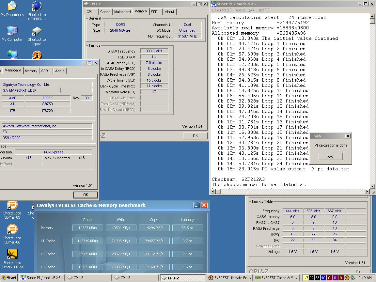Switch to the Cache tab in CPU-Z
The width and height of the screenshot is (376, 282).
(x=105, y=12)
